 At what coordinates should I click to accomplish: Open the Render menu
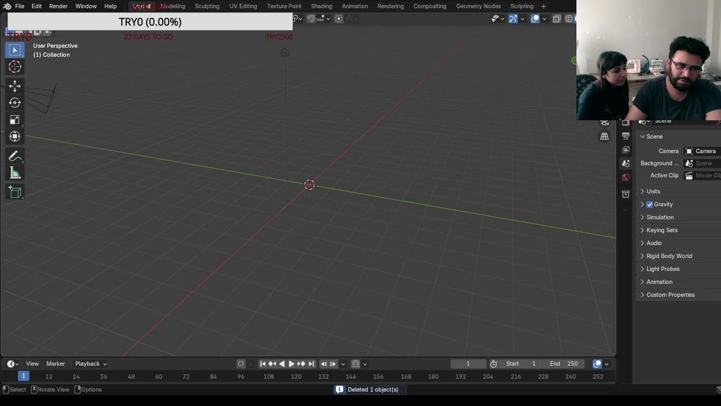pos(58,6)
